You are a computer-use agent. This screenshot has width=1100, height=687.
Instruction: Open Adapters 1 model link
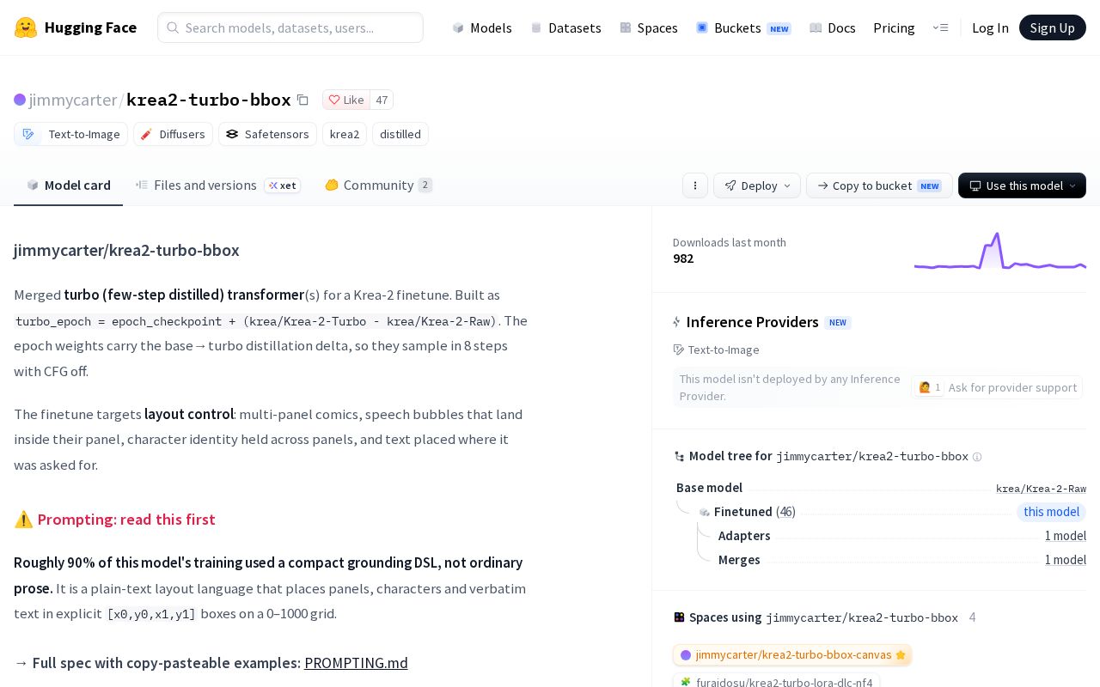(x=1066, y=536)
